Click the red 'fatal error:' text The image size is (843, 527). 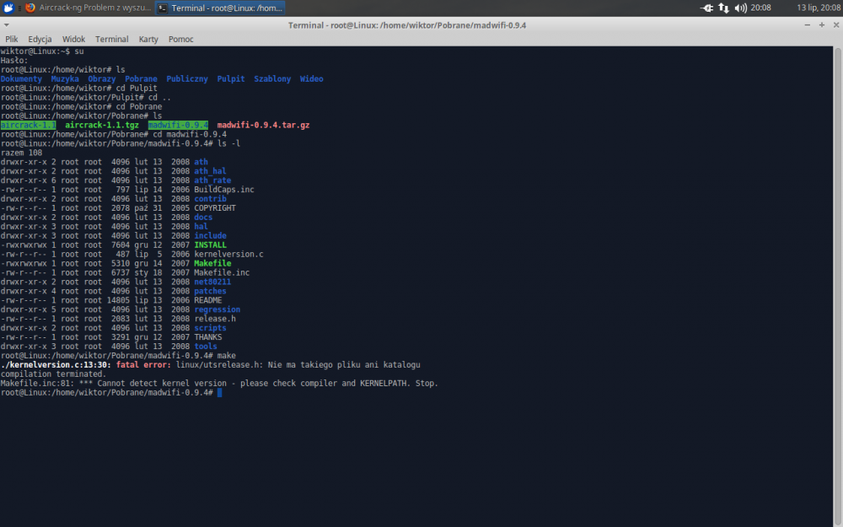click(x=143, y=365)
